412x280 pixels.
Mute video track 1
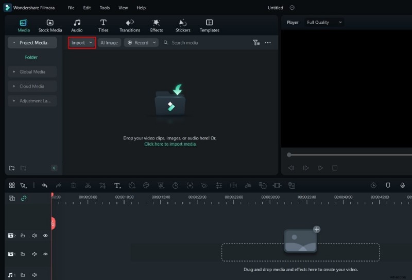tap(35, 254)
